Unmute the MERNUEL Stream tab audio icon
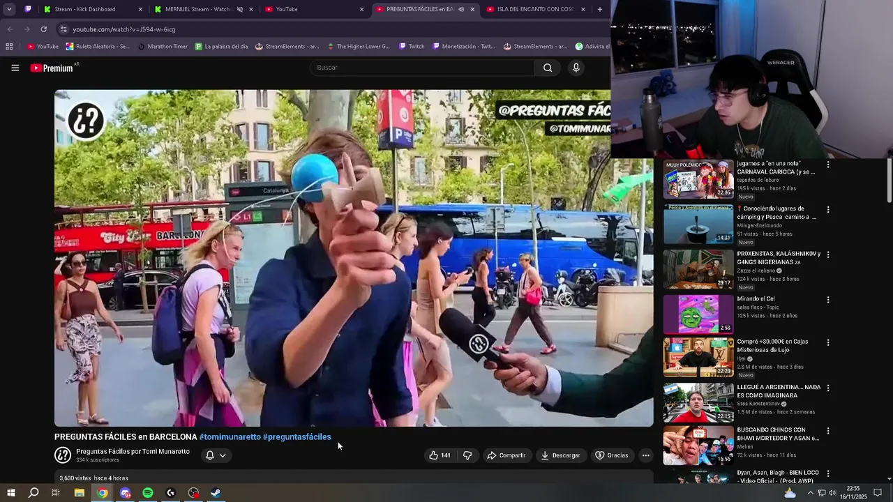The width and height of the screenshot is (893, 502). (x=239, y=9)
